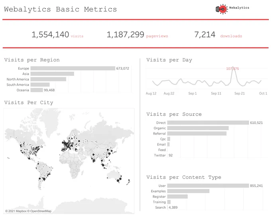
Task: Click the Search content type label
Action: (160, 207)
